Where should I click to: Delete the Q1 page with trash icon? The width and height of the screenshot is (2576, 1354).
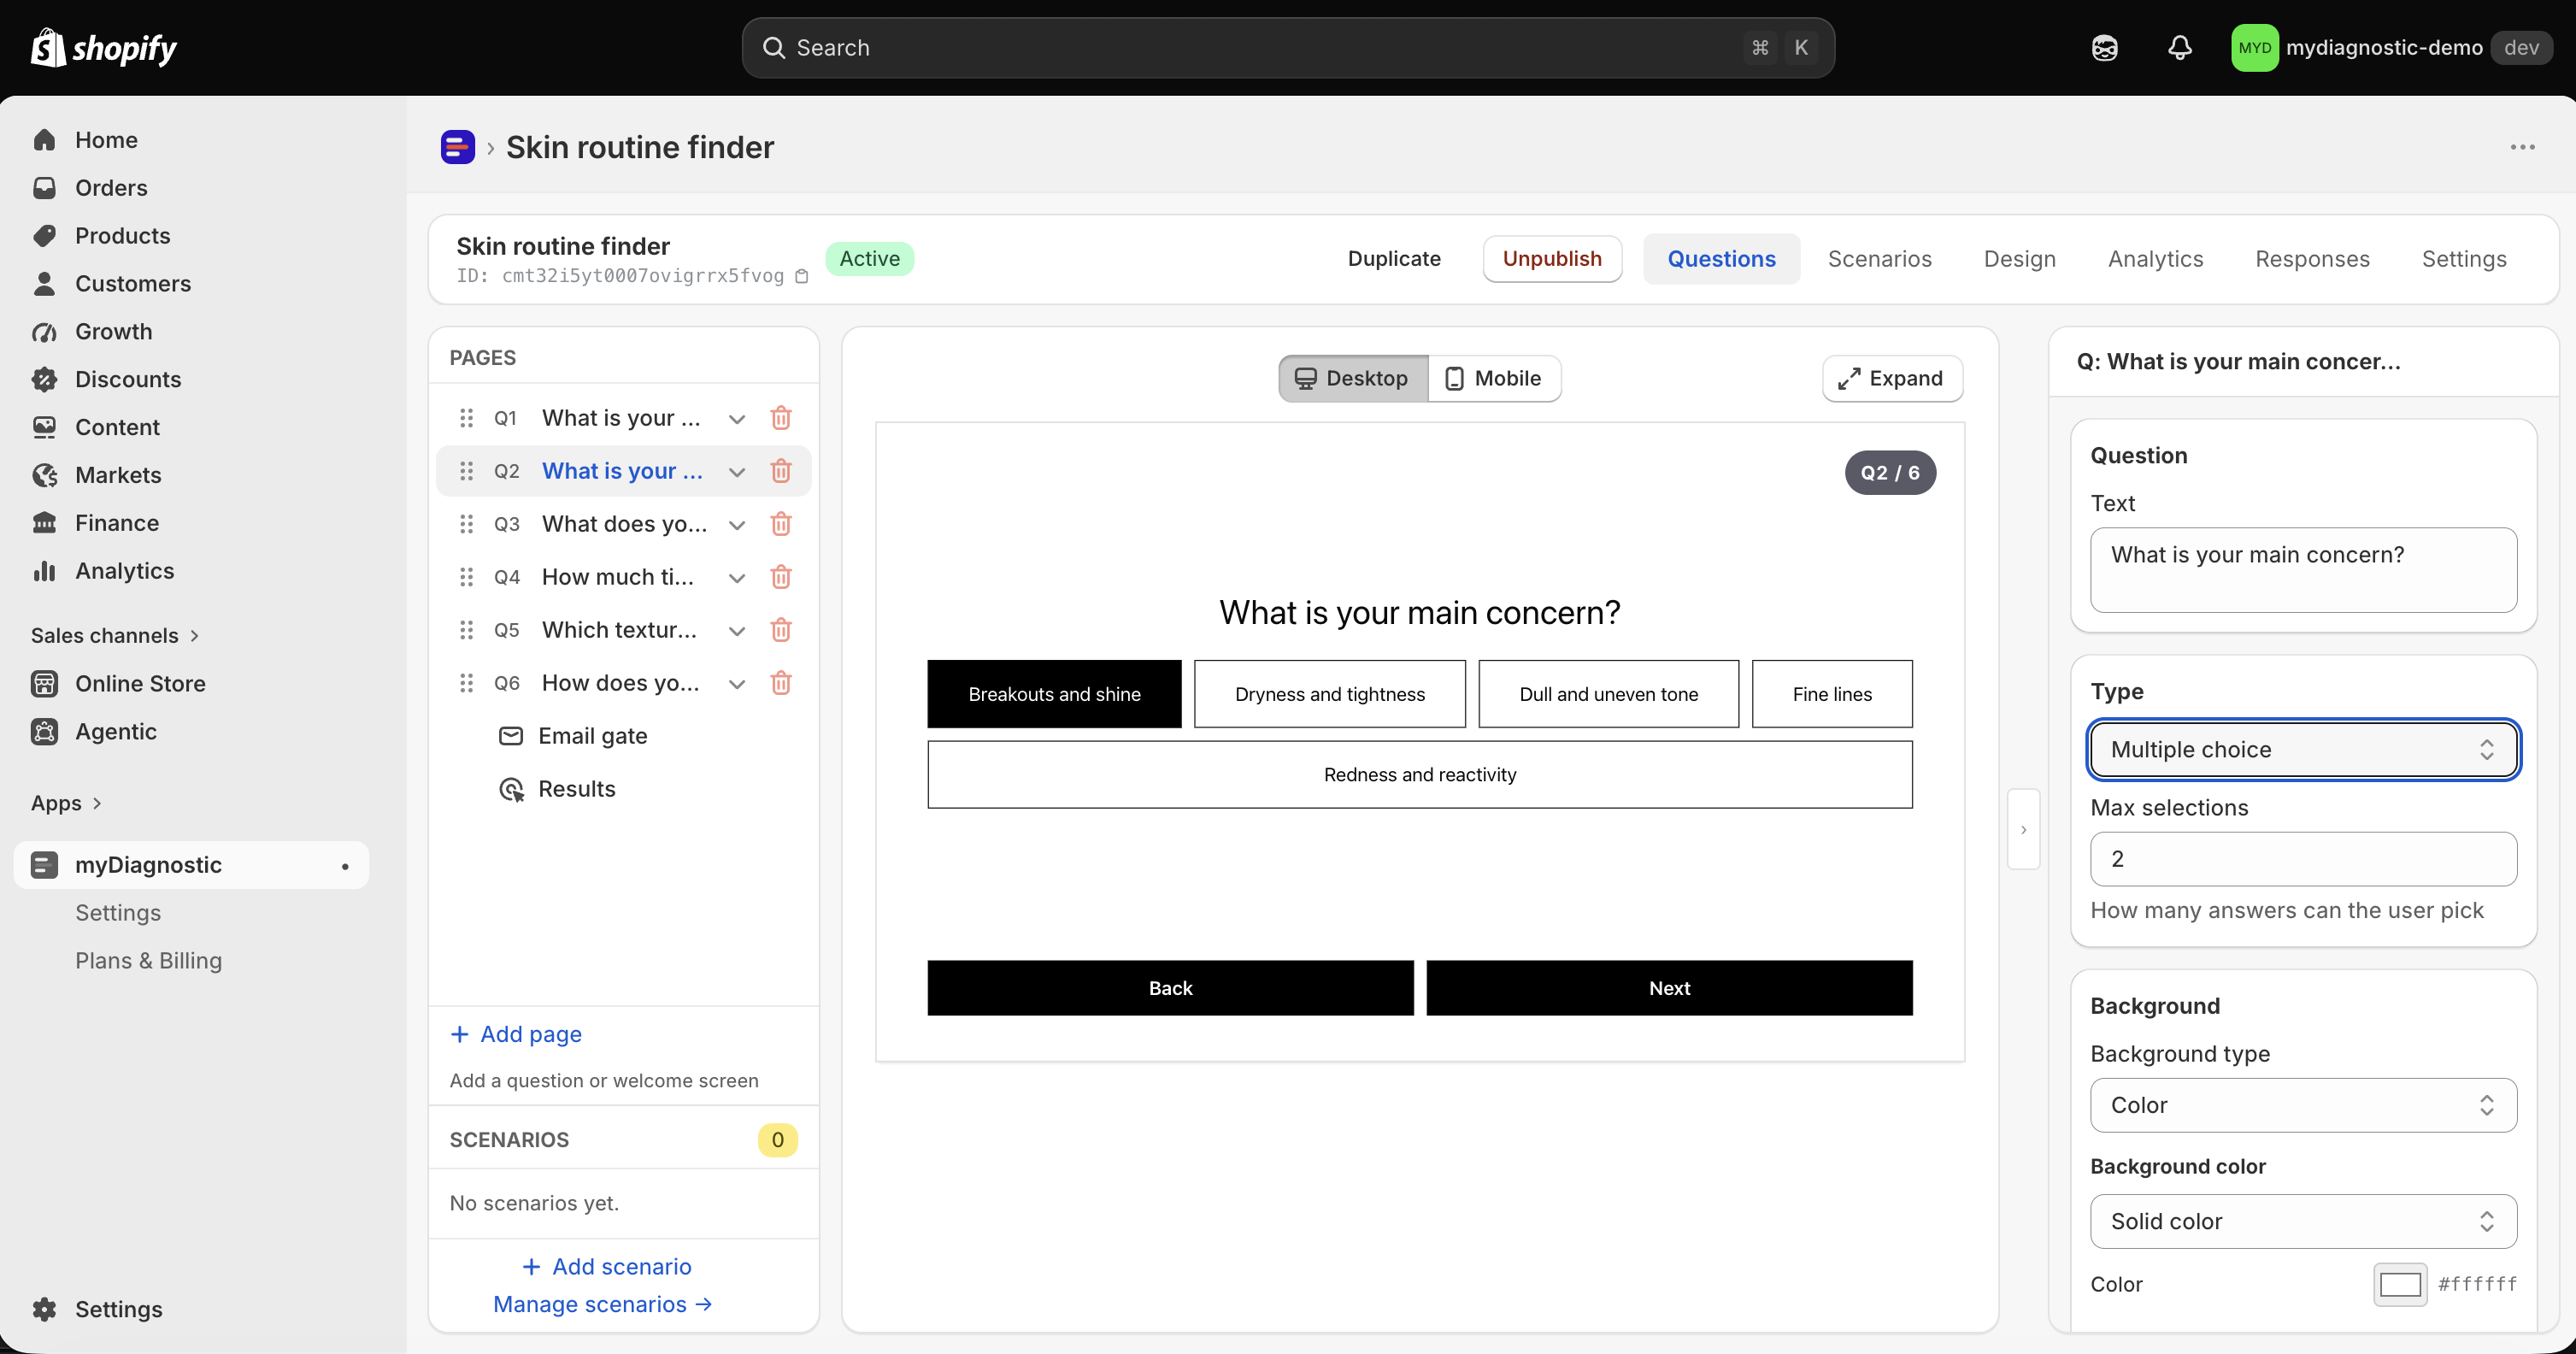pyautogui.click(x=781, y=418)
